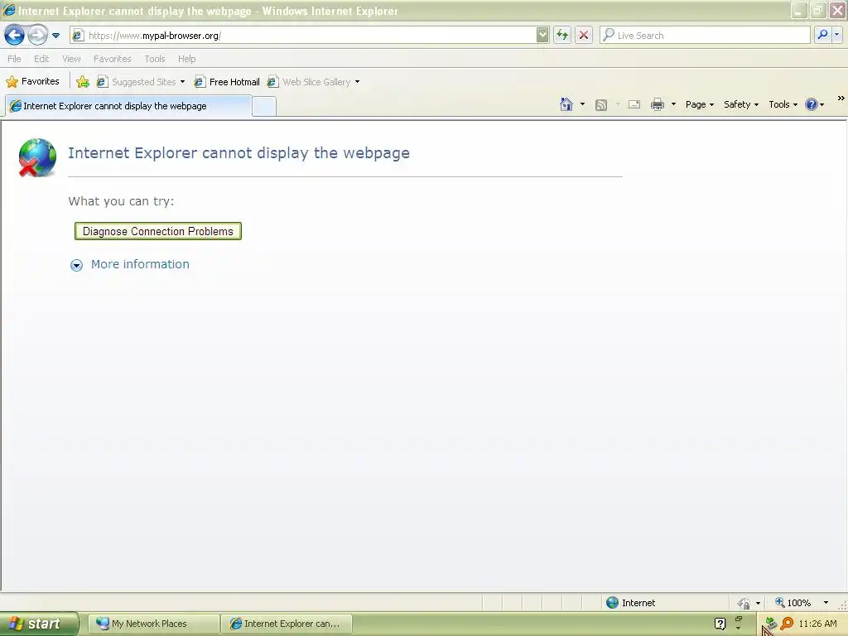Click the globe error icon on page
Image resolution: width=848 pixels, height=636 pixels.
[36, 157]
